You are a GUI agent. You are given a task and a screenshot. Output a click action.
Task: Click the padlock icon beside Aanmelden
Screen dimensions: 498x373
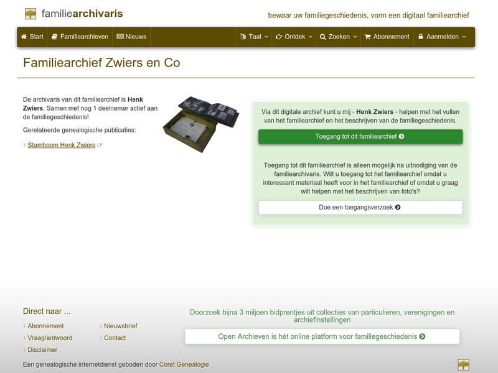point(421,37)
